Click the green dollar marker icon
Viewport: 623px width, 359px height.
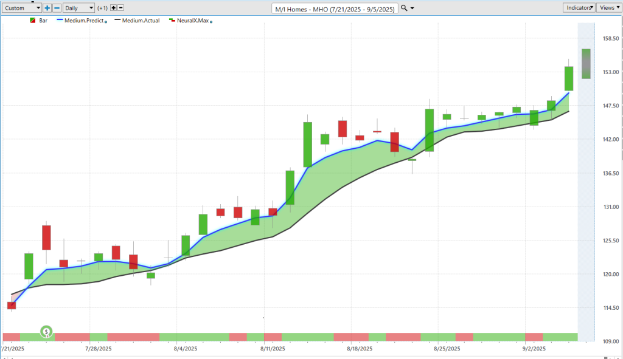46,332
